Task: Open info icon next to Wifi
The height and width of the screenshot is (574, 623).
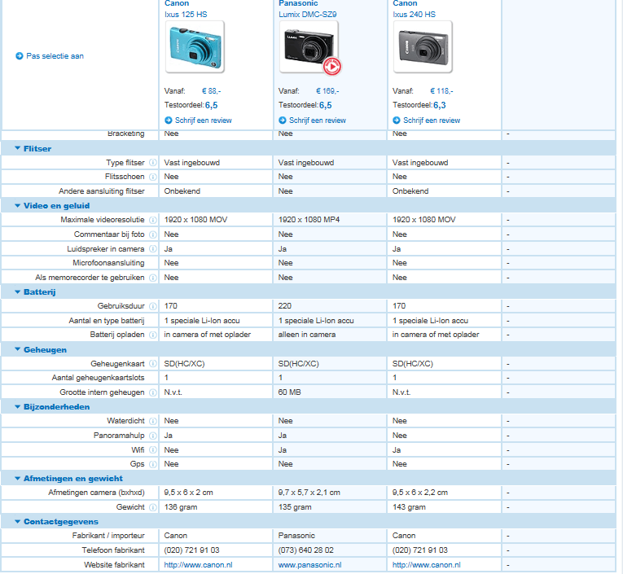Action: click(152, 450)
